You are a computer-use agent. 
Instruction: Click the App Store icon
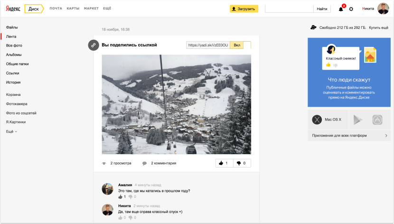pyautogui.click(x=377, y=120)
